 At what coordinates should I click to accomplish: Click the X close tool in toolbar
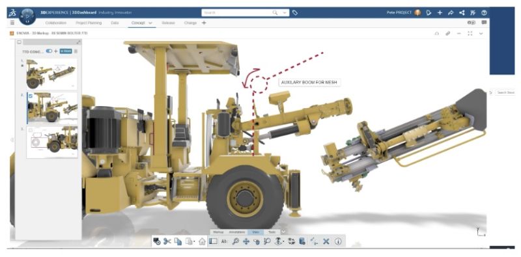326,241
